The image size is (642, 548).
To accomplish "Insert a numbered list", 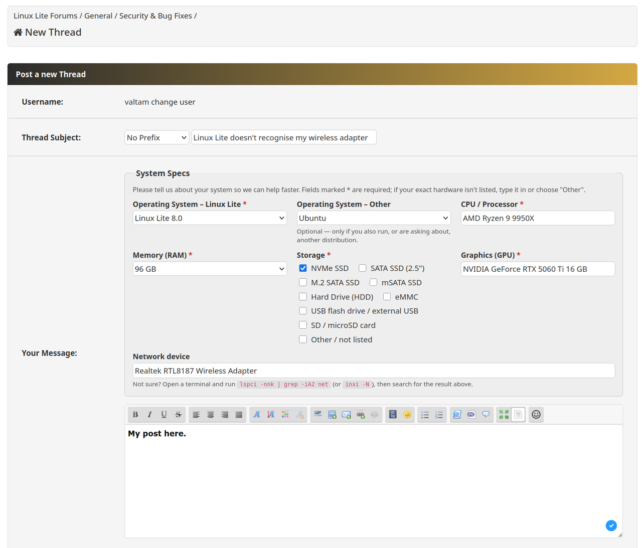I will pos(439,415).
